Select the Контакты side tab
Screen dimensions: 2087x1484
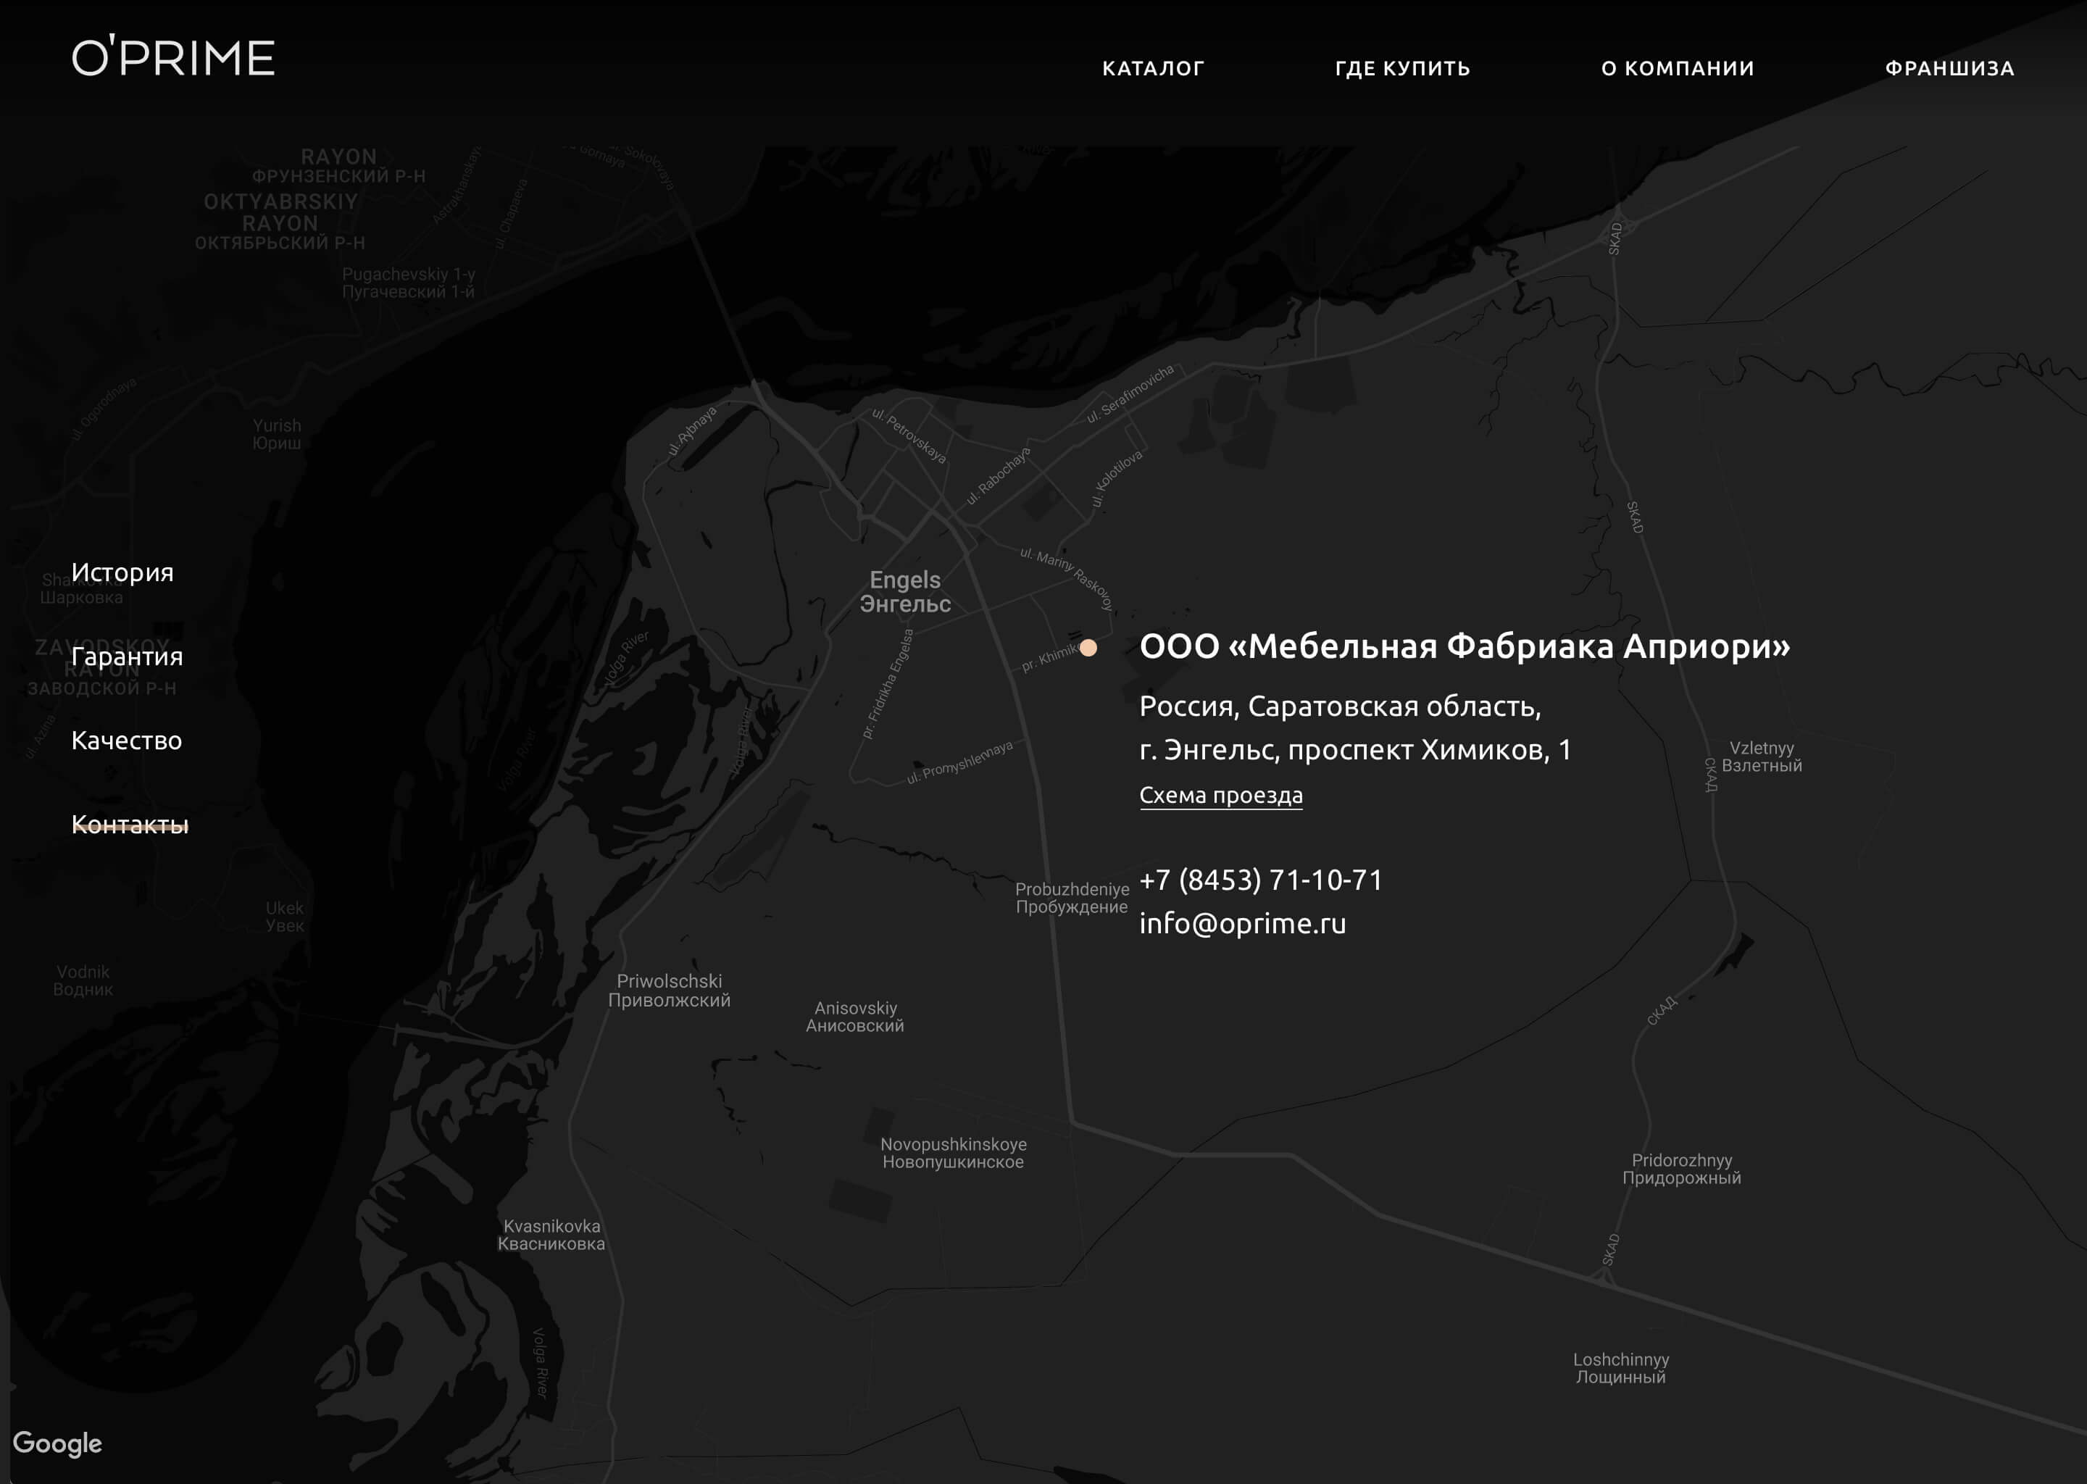(130, 825)
